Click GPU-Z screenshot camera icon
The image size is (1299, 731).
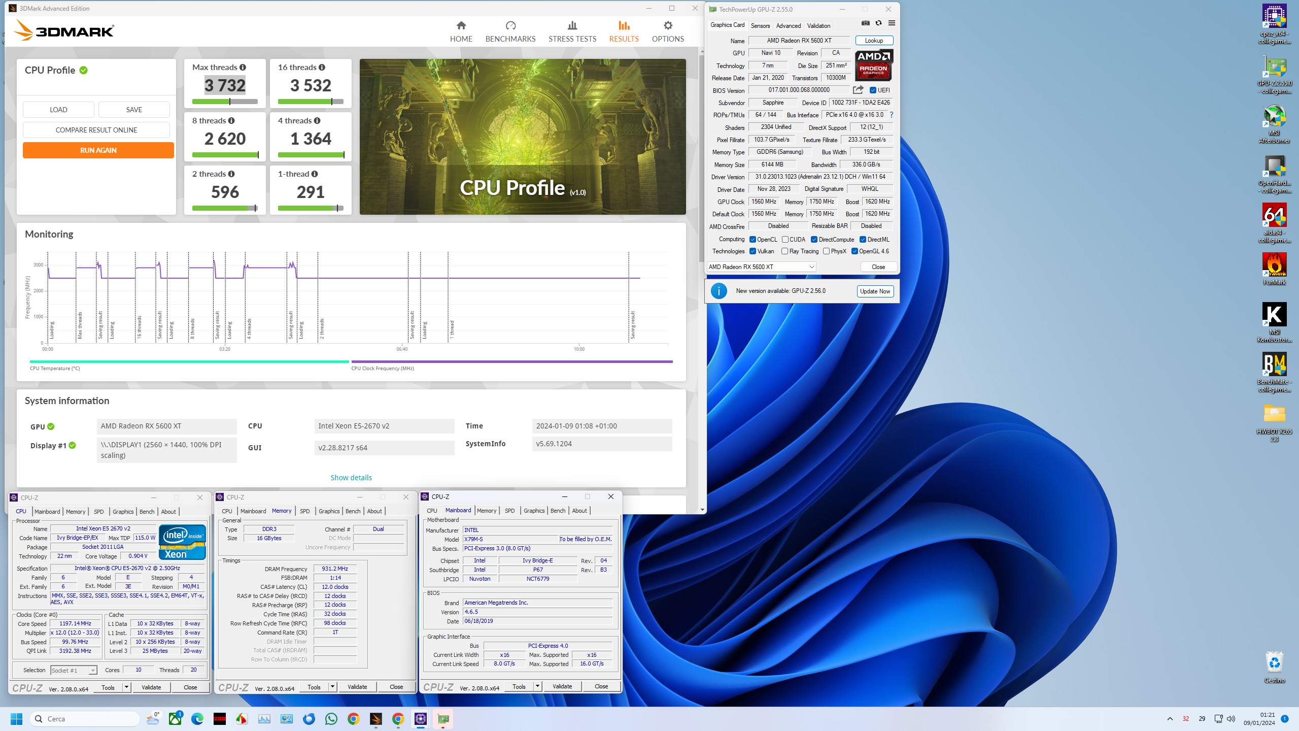866,23
